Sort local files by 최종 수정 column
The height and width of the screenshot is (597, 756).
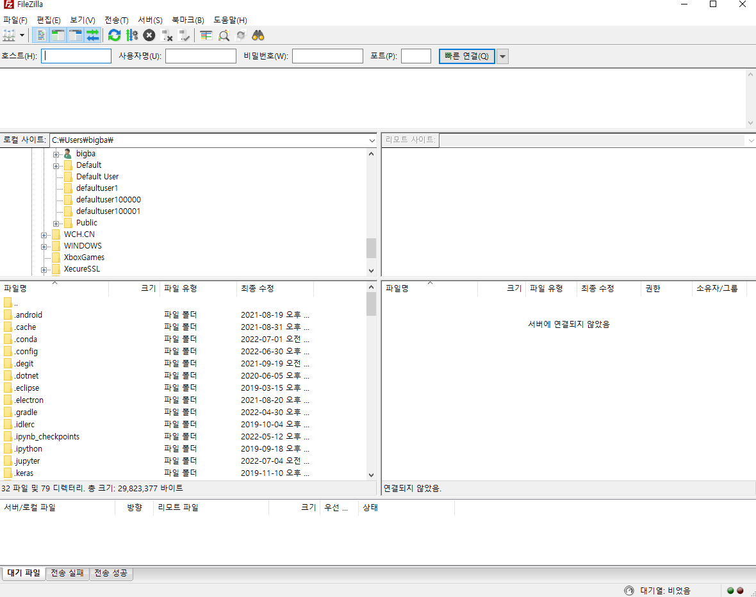coord(275,288)
